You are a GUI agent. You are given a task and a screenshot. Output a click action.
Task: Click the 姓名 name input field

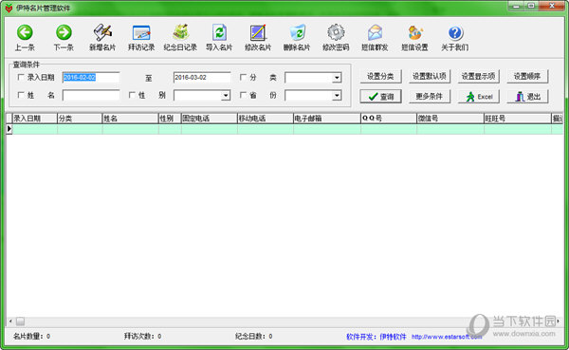(91, 96)
